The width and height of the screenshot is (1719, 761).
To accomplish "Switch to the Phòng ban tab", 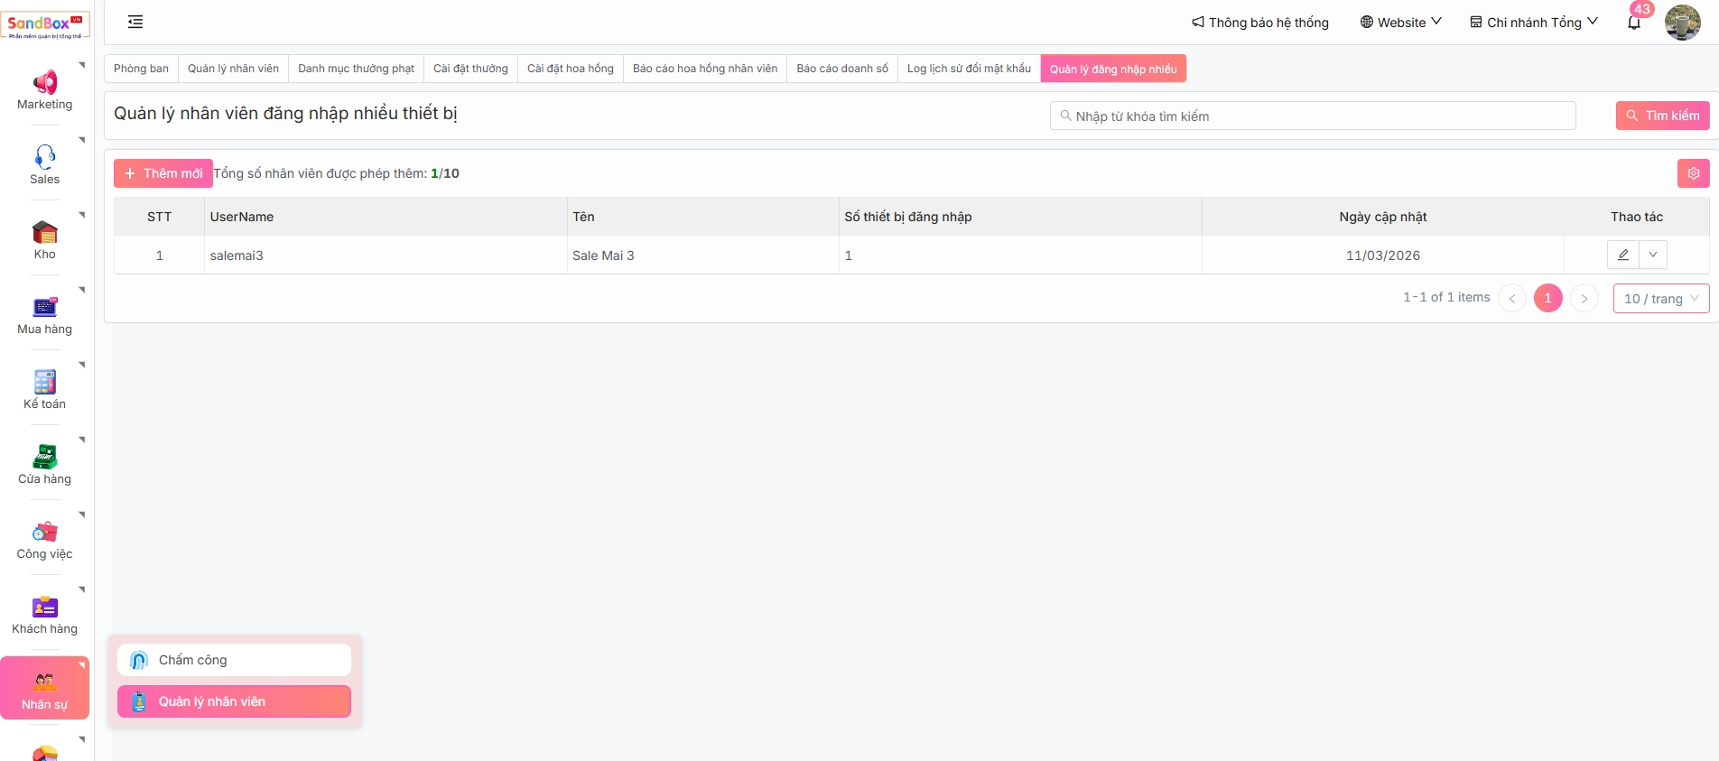I will (x=141, y=69).
